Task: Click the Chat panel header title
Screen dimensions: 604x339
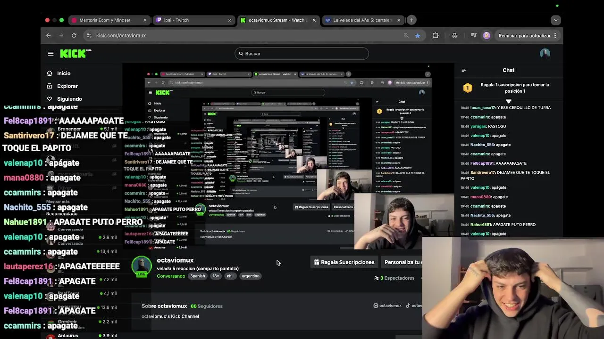Action: 508,70
